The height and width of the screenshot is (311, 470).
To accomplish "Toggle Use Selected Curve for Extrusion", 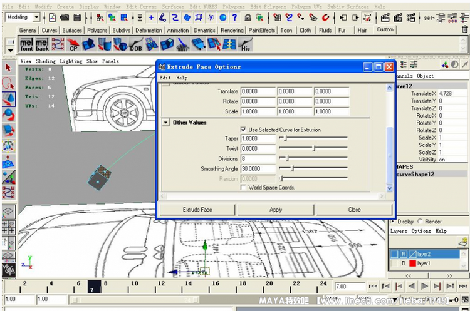I will pos(243,130).
